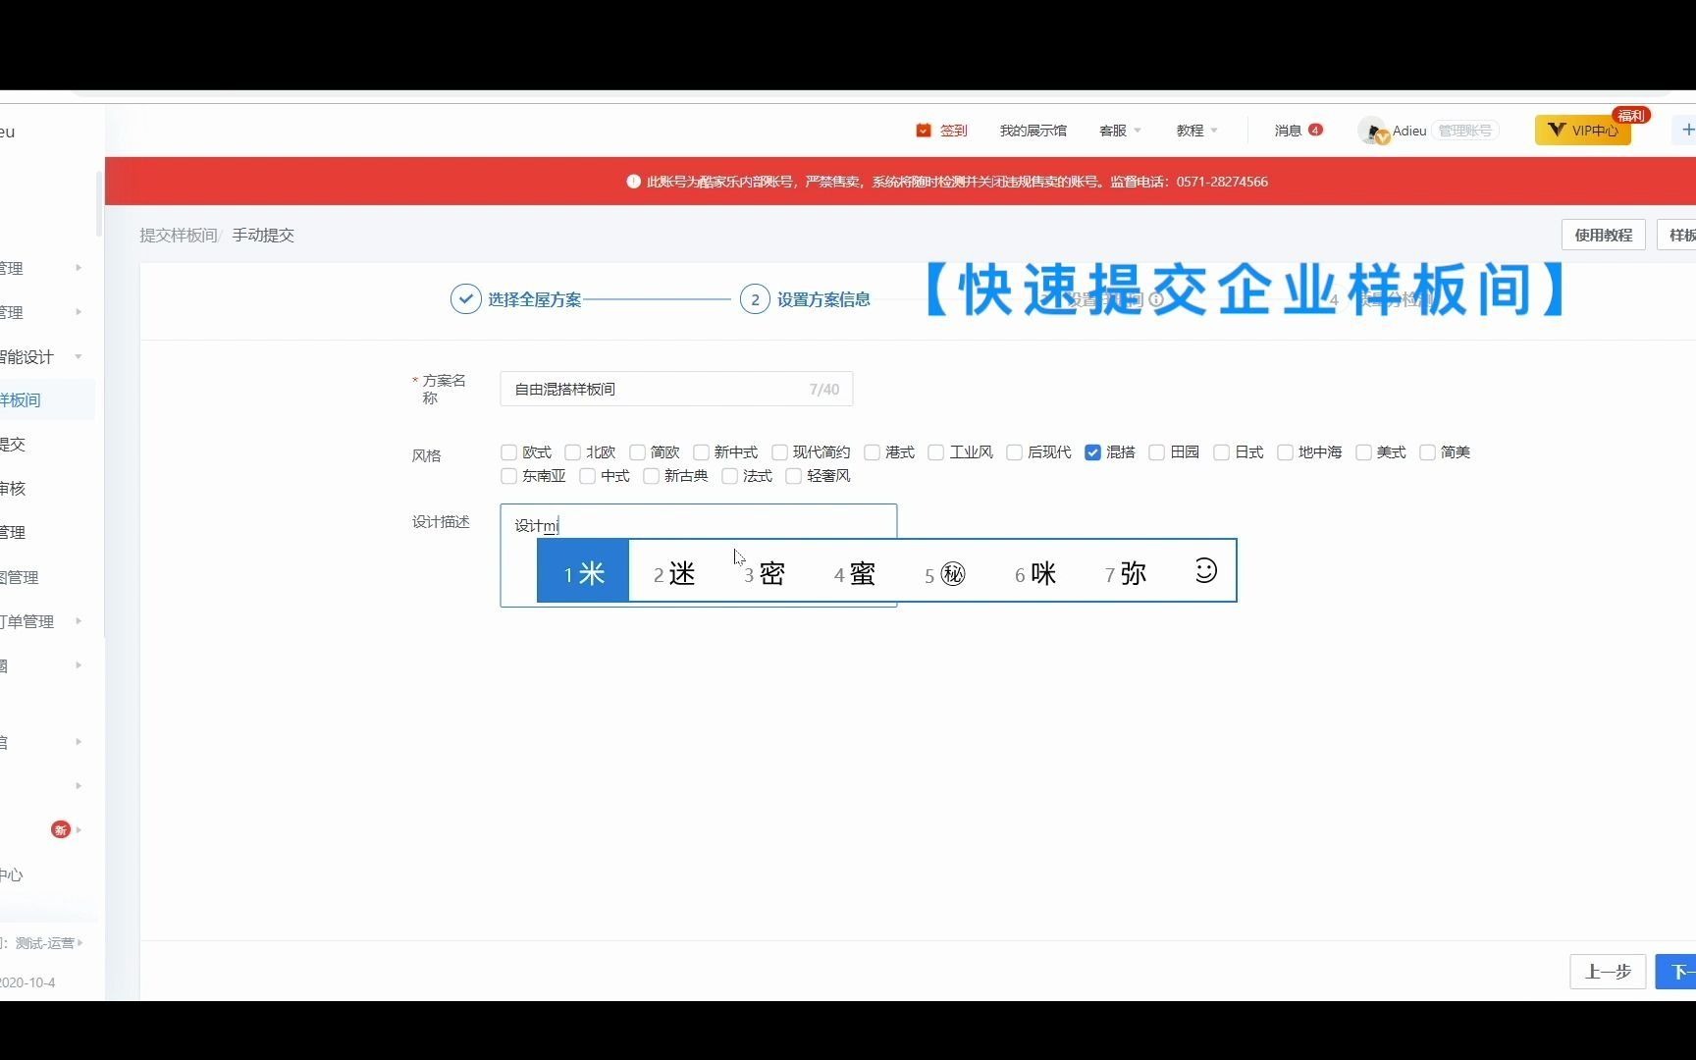Check the 日式 style checkbox

click(x=1221, y=452)
